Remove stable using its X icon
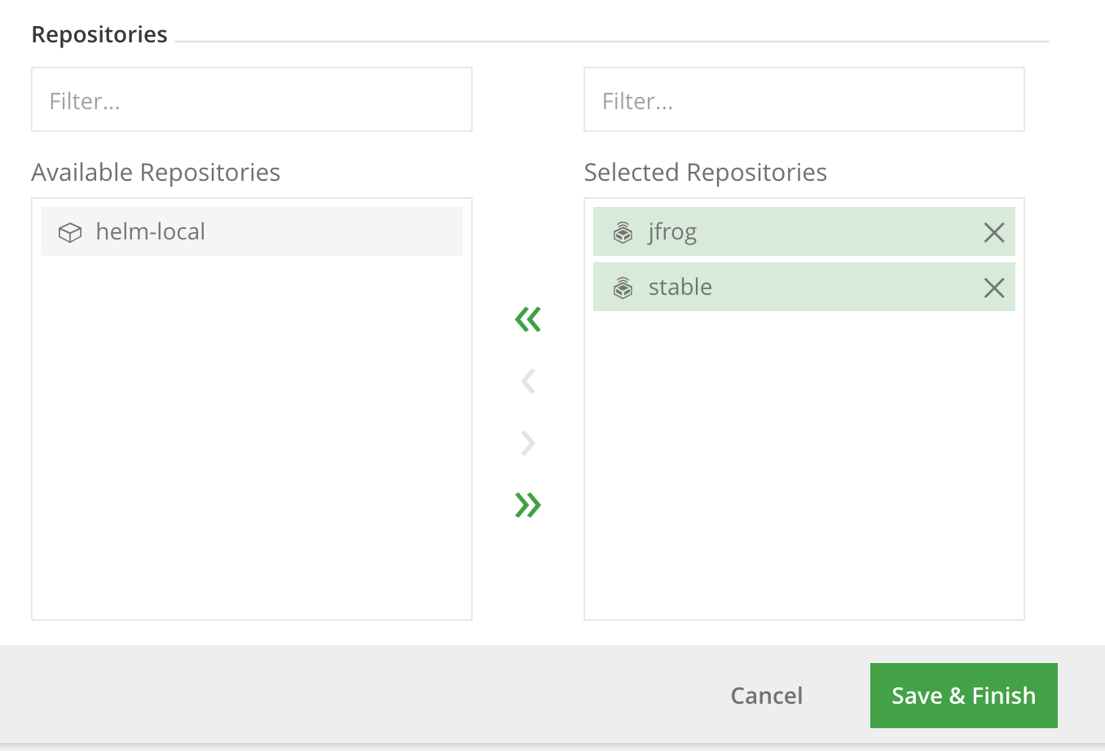Screen dimensions: 1105x751 click(993, 288)
